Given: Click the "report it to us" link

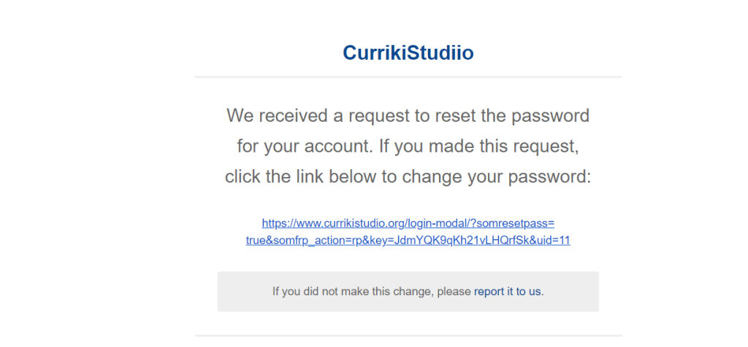Looking at the screenshot, I should tap(508, 292).
